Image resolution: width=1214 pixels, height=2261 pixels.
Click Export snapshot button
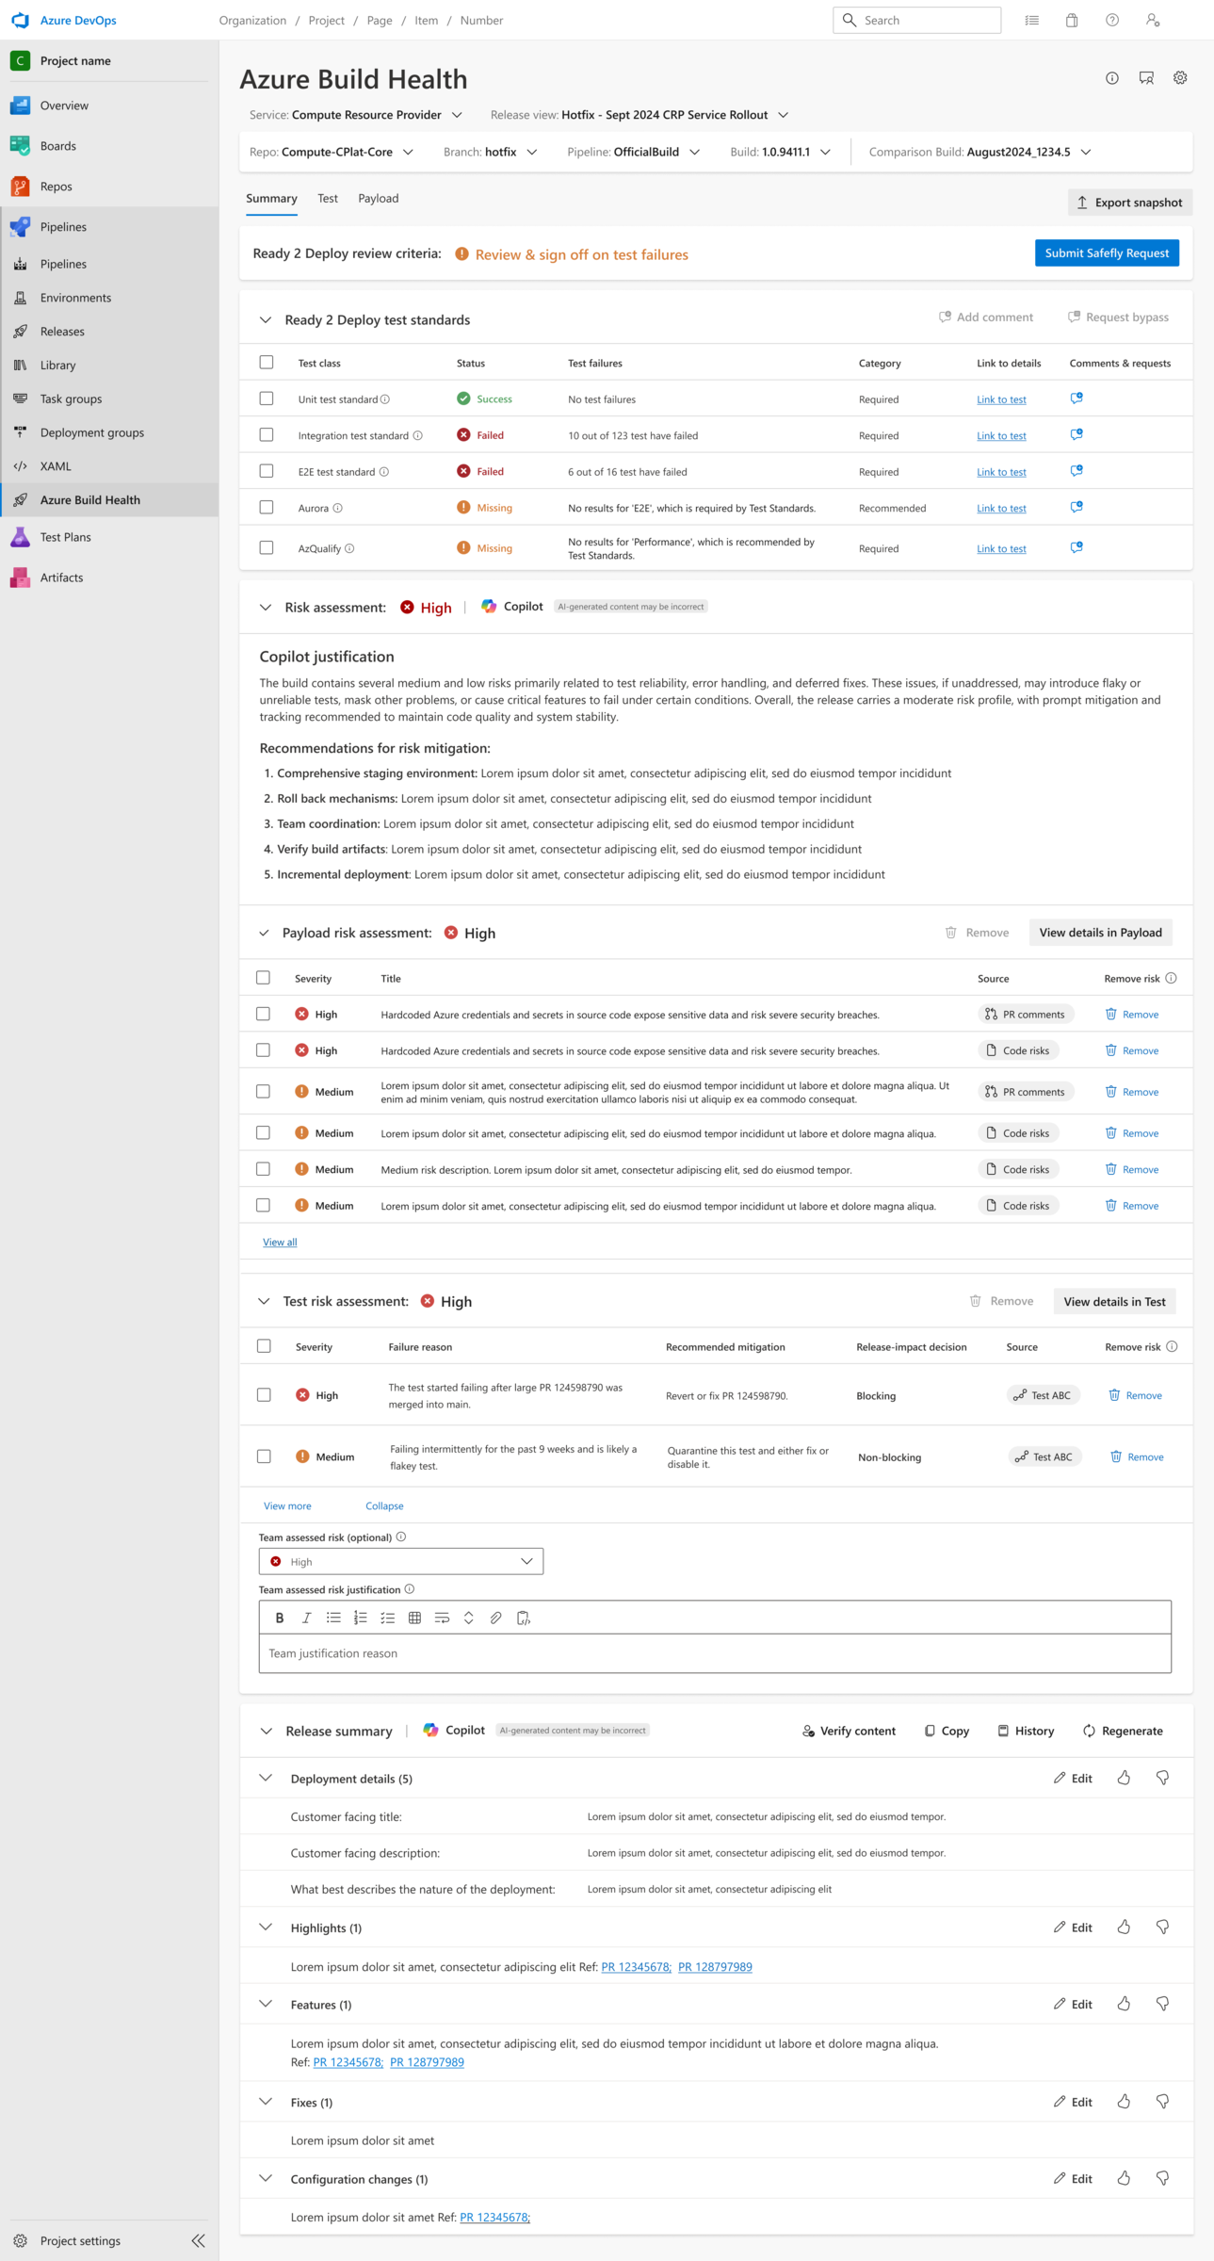[x=1130, y=203]
